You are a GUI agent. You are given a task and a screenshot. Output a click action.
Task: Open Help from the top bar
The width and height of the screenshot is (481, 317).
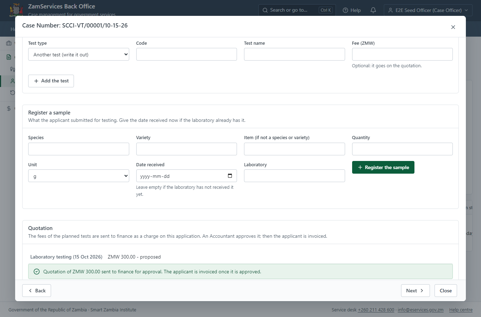pos(352,10)
